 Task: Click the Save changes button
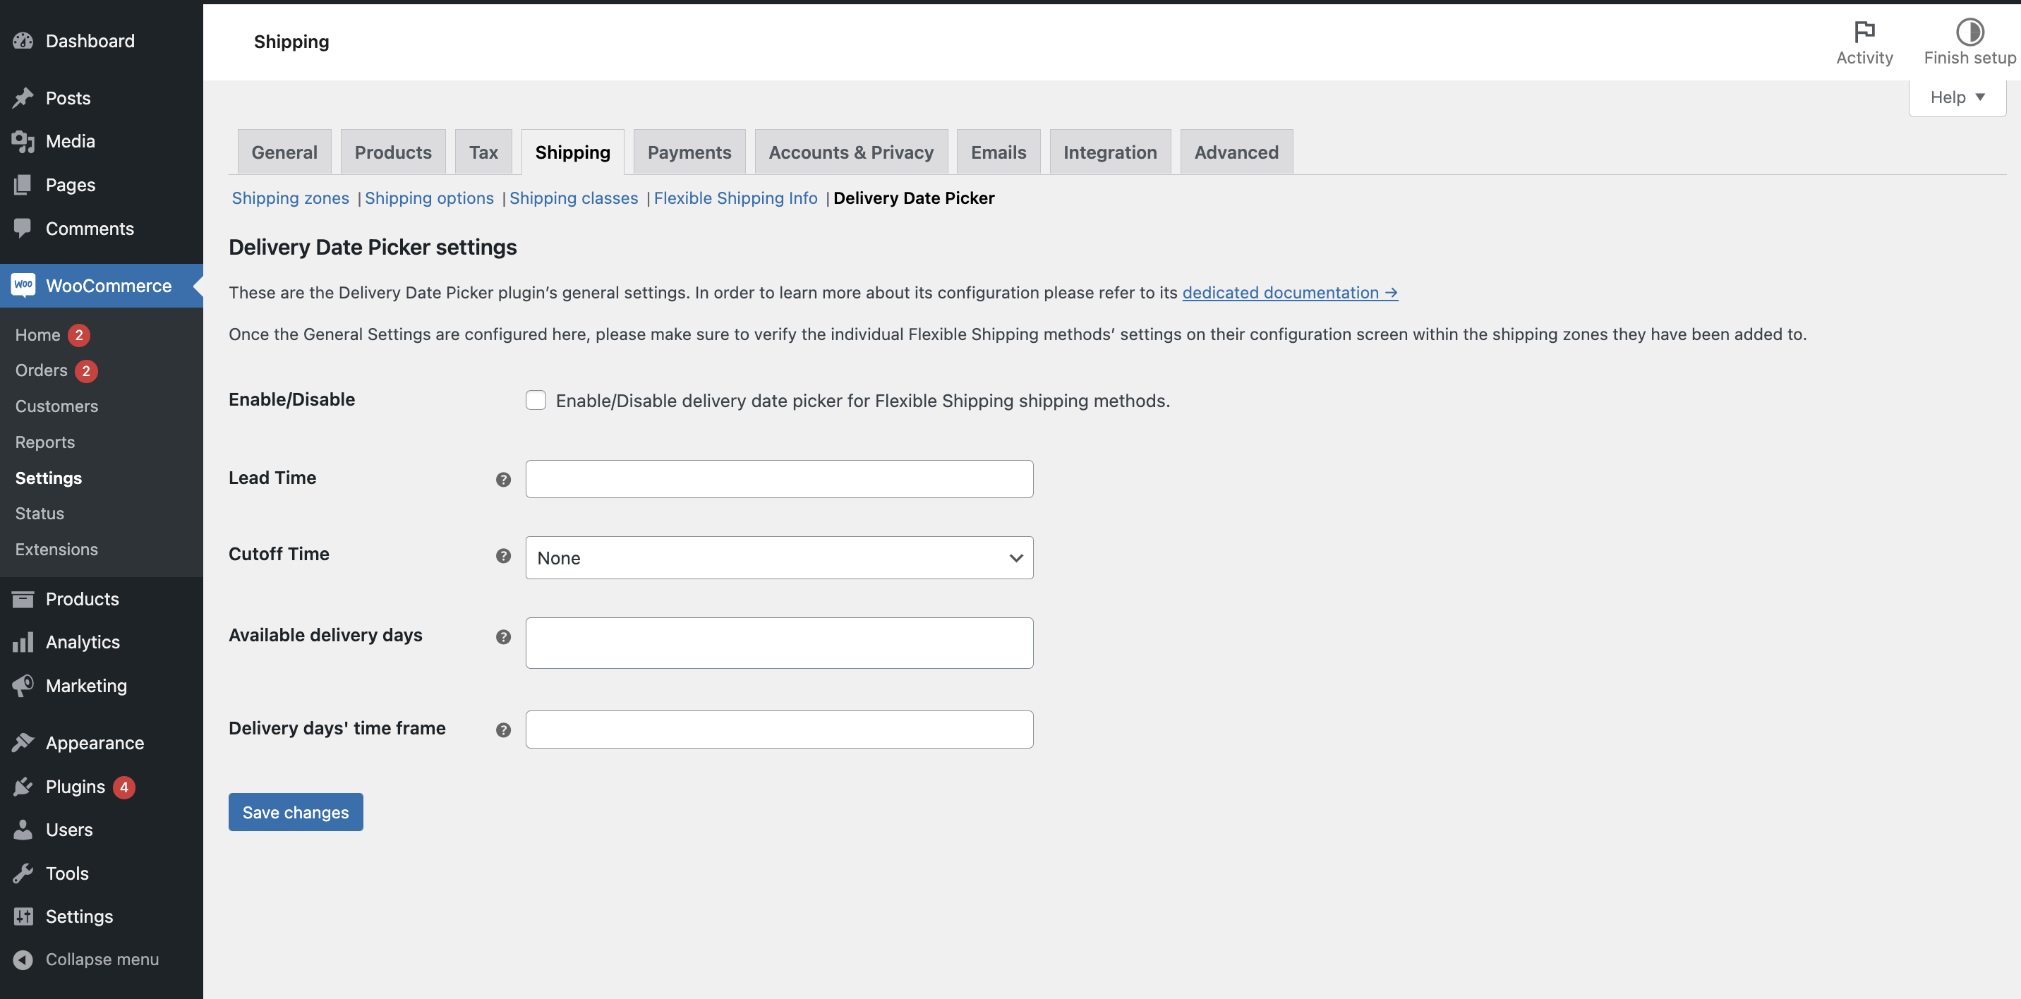pyautogui.click(x=295, y=811)
